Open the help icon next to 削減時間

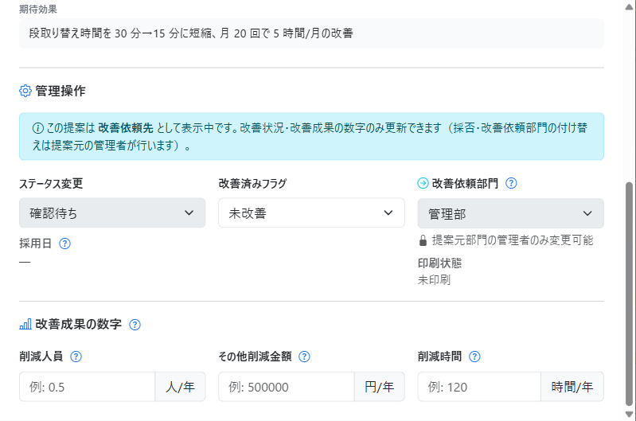tap(474, 357)
